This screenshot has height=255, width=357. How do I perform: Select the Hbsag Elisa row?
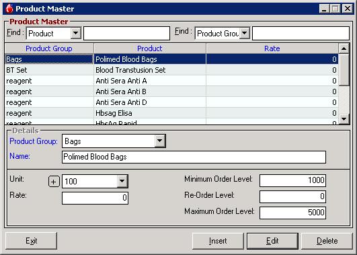coord(171,113)
